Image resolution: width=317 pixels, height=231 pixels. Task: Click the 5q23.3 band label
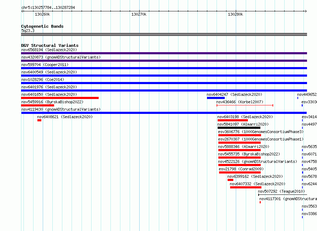tap(28, 31)
